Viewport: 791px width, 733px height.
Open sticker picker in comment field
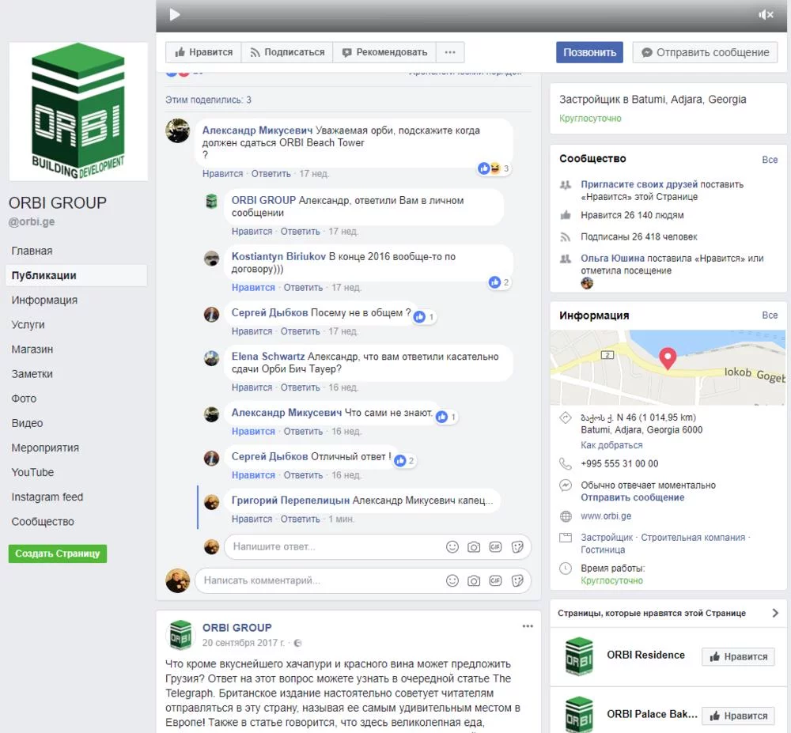pos(517,580)
